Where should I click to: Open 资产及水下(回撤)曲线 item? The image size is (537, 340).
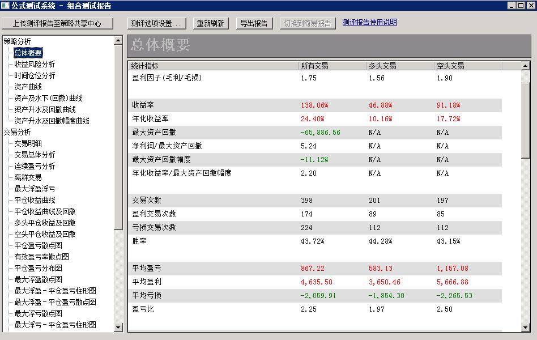[48, 98]
